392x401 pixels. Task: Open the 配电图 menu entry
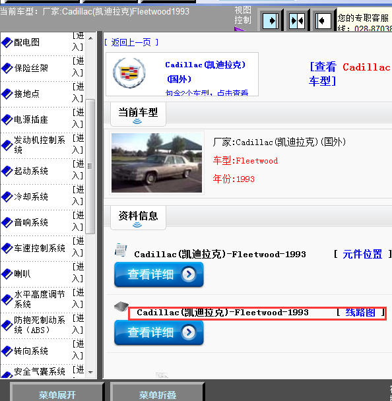click(x=26, y=42)
